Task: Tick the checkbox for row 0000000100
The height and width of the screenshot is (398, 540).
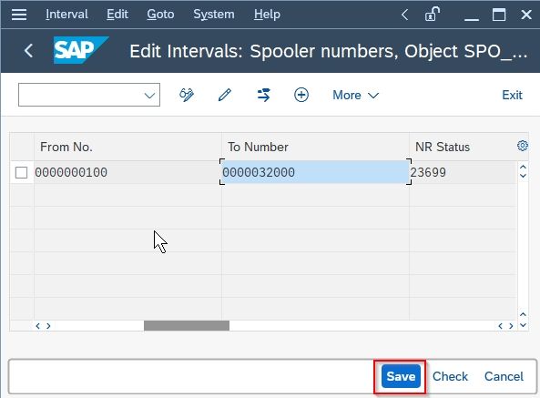Action: tap(21, 172)
